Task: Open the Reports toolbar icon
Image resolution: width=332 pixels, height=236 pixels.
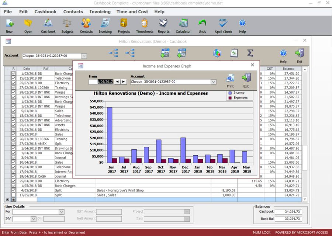Action: (x=163, y=23)
